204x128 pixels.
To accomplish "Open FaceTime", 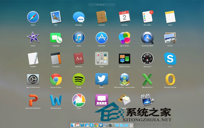I will (x=56, y=38).
